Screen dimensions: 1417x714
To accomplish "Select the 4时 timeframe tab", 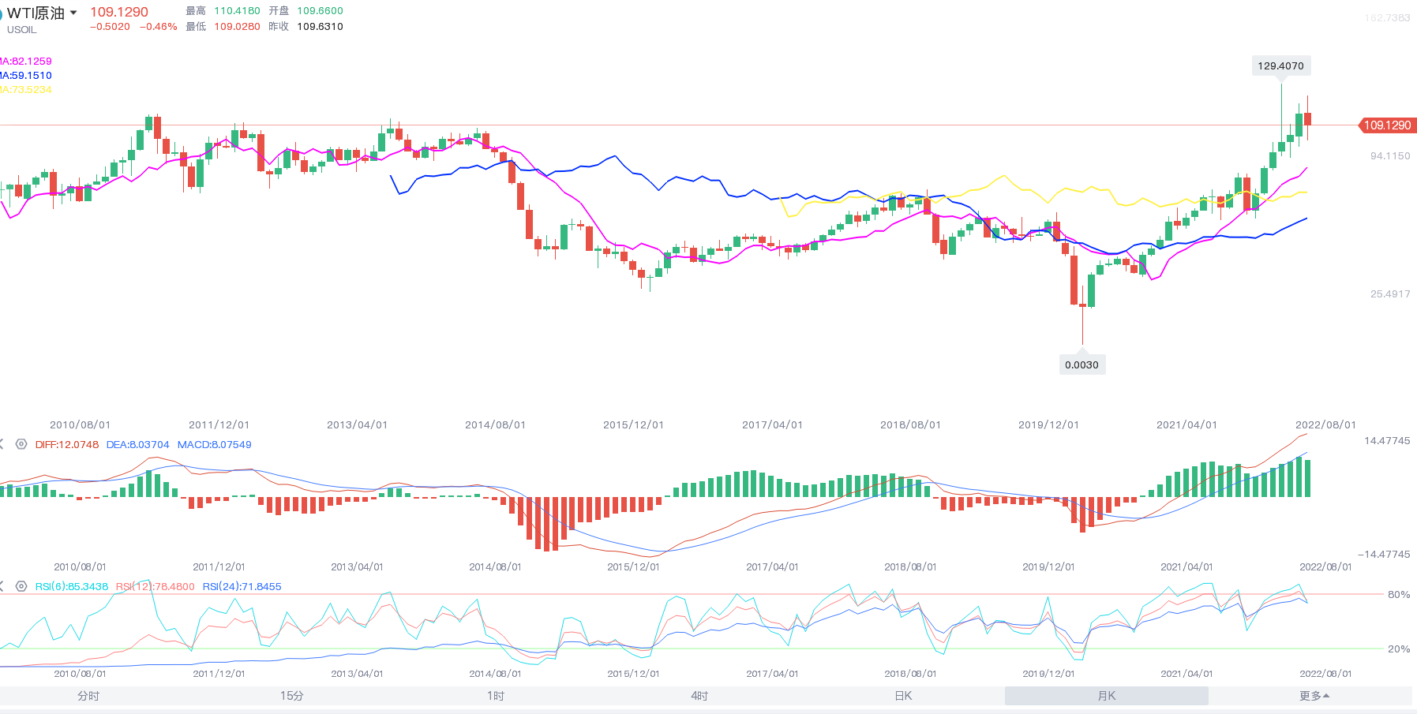I will [699, 696].
